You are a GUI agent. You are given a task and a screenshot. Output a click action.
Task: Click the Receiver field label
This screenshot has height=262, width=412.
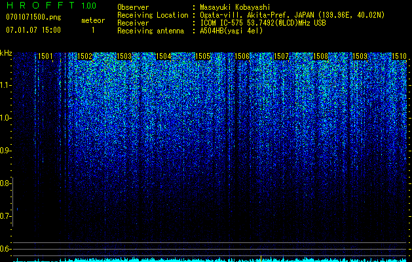tap(133, 23)
